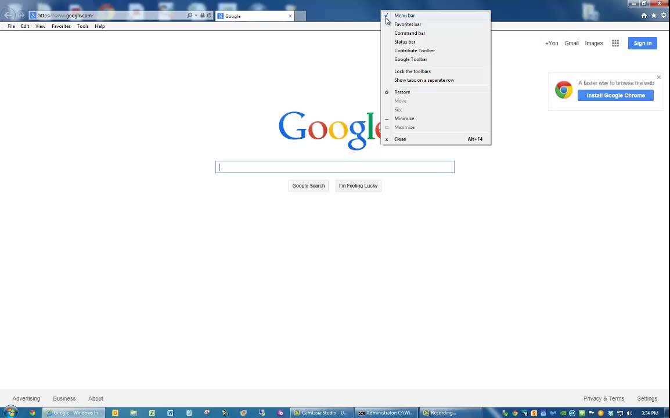Enable Contribute Toolbar in context menu

click(x=435, y=51)
